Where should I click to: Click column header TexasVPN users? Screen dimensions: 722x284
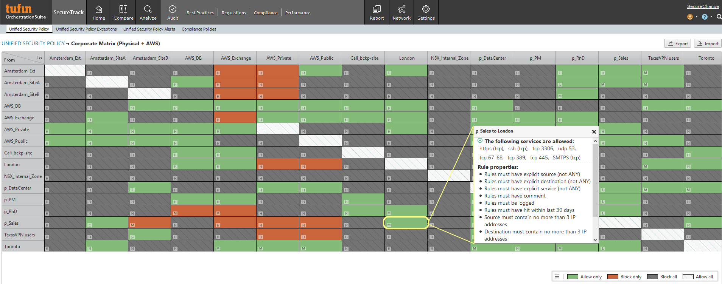663,58
